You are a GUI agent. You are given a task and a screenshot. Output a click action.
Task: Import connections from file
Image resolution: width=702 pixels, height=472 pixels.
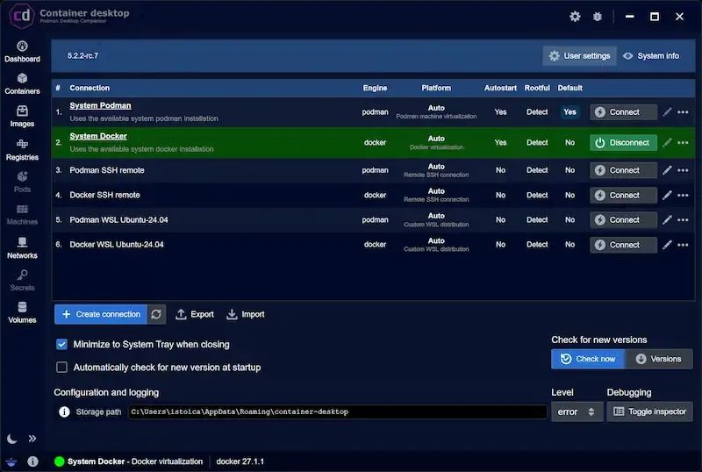point(246,314)
